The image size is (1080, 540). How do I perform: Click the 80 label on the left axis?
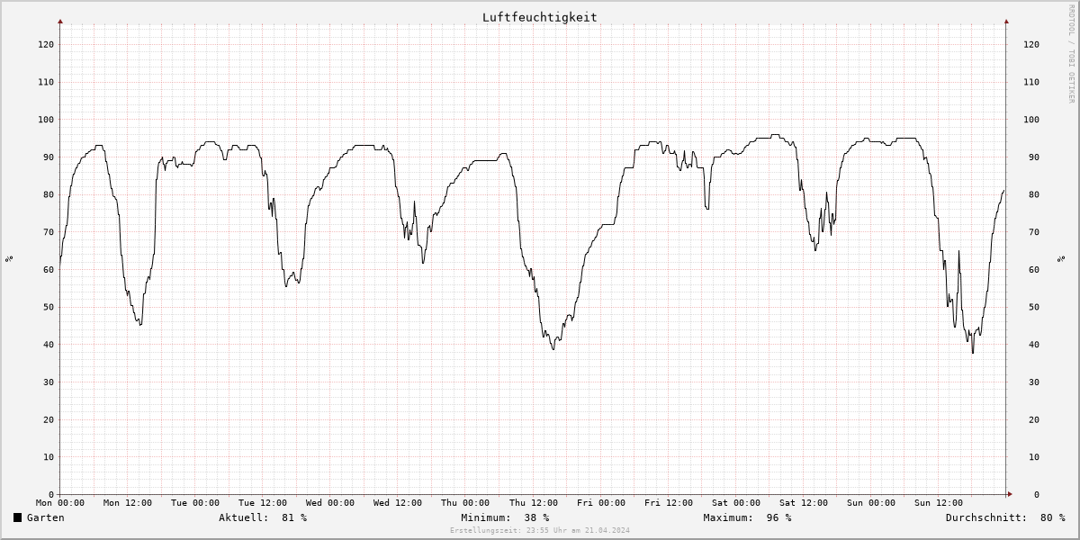[x=49, y=194]
